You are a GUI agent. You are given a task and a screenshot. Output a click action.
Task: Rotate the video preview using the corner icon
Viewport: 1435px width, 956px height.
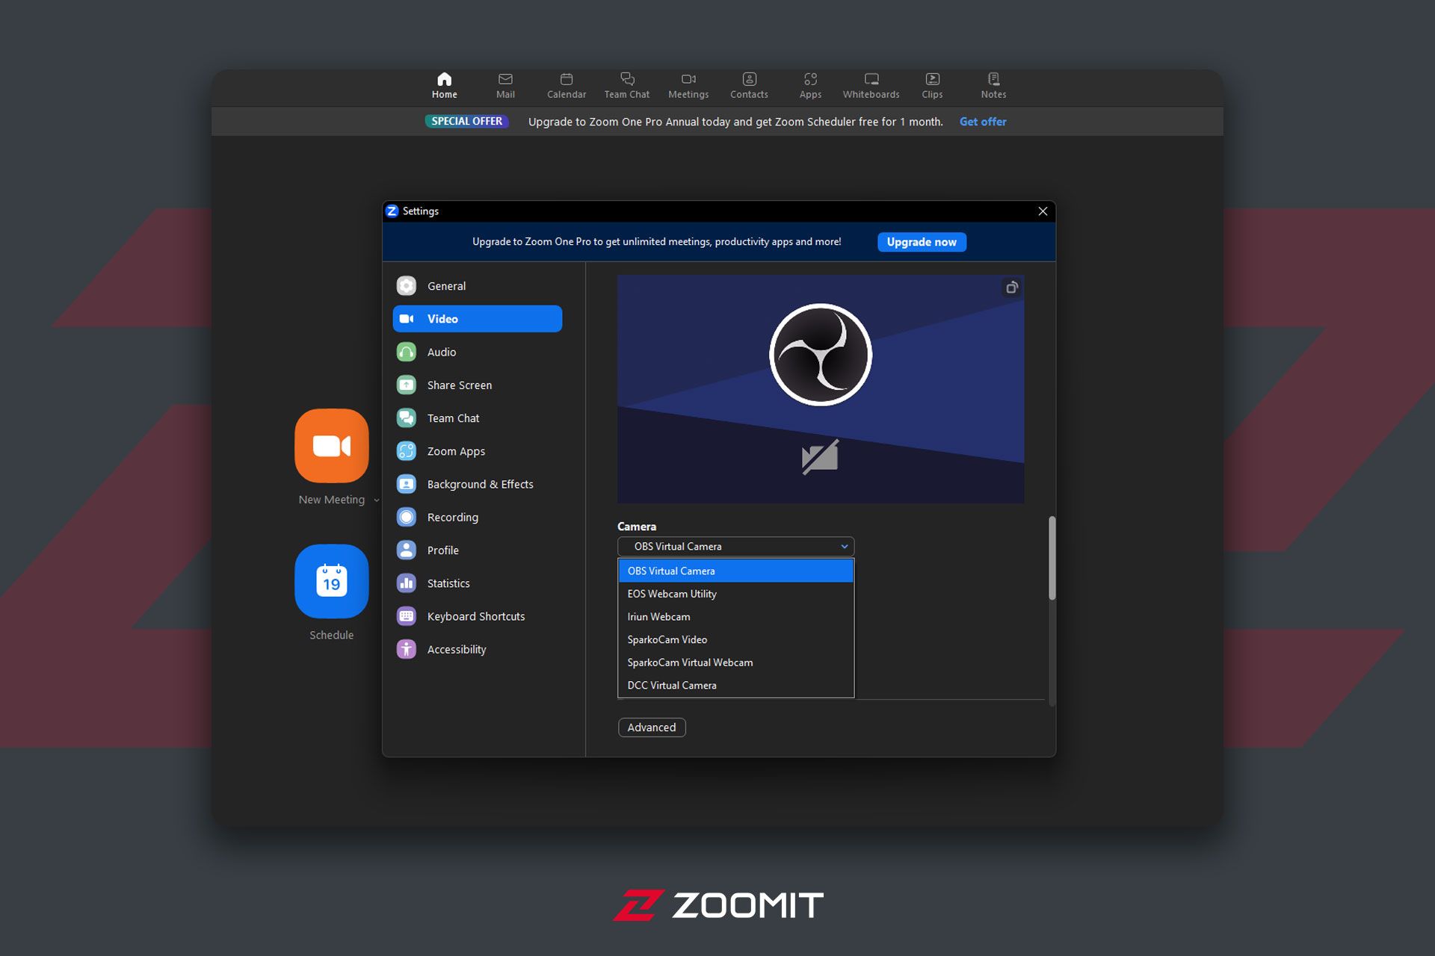click(x=1011, y=288)
